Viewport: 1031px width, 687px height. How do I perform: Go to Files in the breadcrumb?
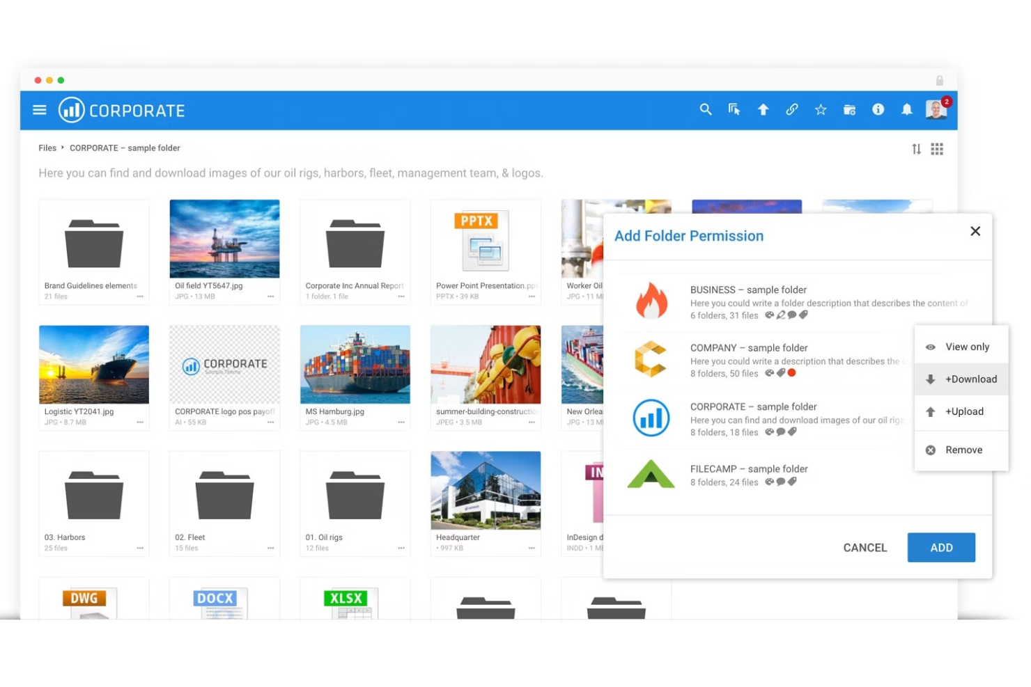coord(47,148)
